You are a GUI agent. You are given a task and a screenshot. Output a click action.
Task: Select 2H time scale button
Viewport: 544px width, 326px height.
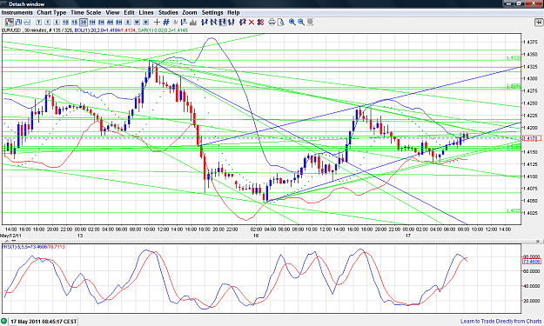(x=101, y=23)
